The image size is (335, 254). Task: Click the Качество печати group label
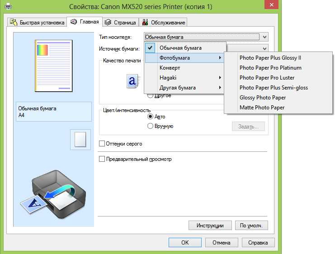tap(122, 61)
